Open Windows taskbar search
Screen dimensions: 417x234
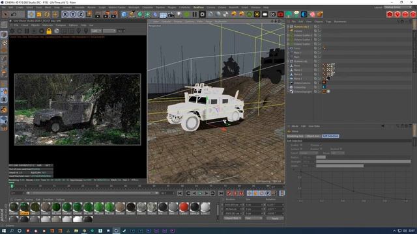point(12,231)
